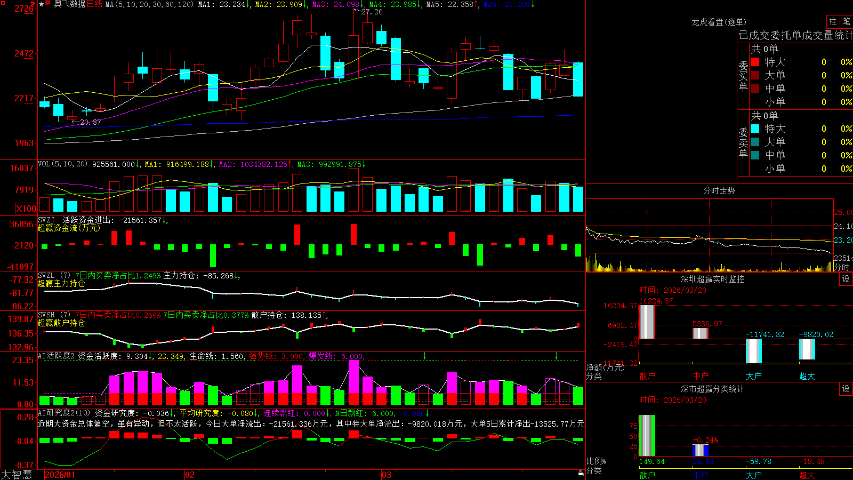Click the VOL value 925561.000
The image size is (853, 480).
(114, 164)
